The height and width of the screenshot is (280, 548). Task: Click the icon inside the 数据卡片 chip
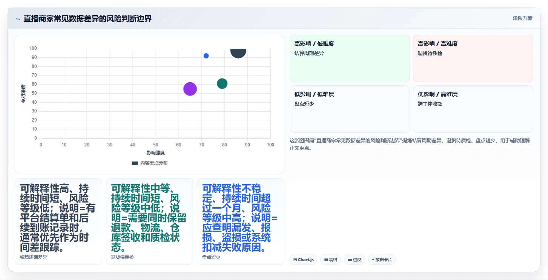(373, 260)
